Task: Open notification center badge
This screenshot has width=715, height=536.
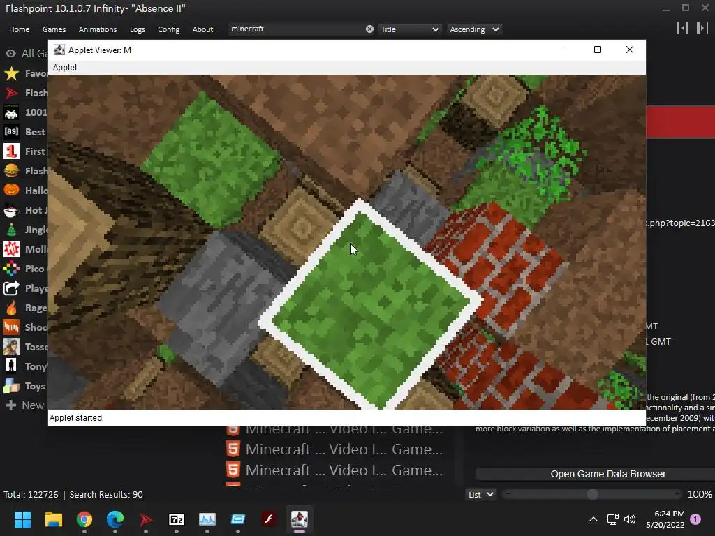Action: pyautogui.click(x=695, y=519)
